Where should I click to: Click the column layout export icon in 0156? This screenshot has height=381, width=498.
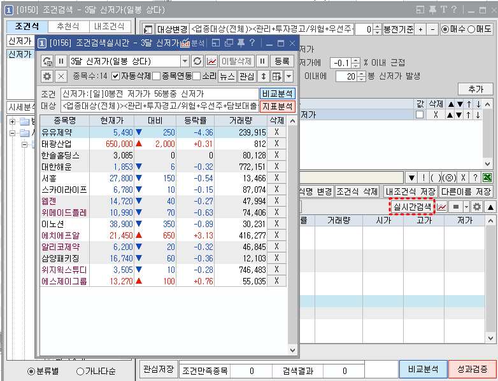pyautogui.click(x=276, y=76)
